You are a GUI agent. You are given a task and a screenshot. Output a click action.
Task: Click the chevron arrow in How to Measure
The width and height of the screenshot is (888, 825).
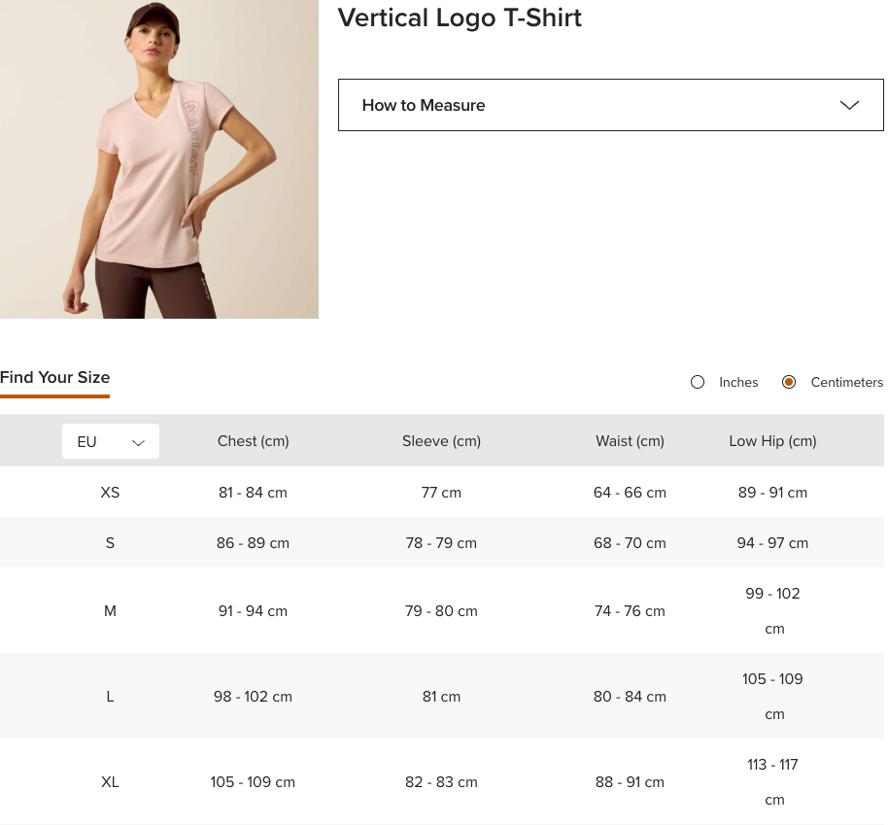point(849,105)
